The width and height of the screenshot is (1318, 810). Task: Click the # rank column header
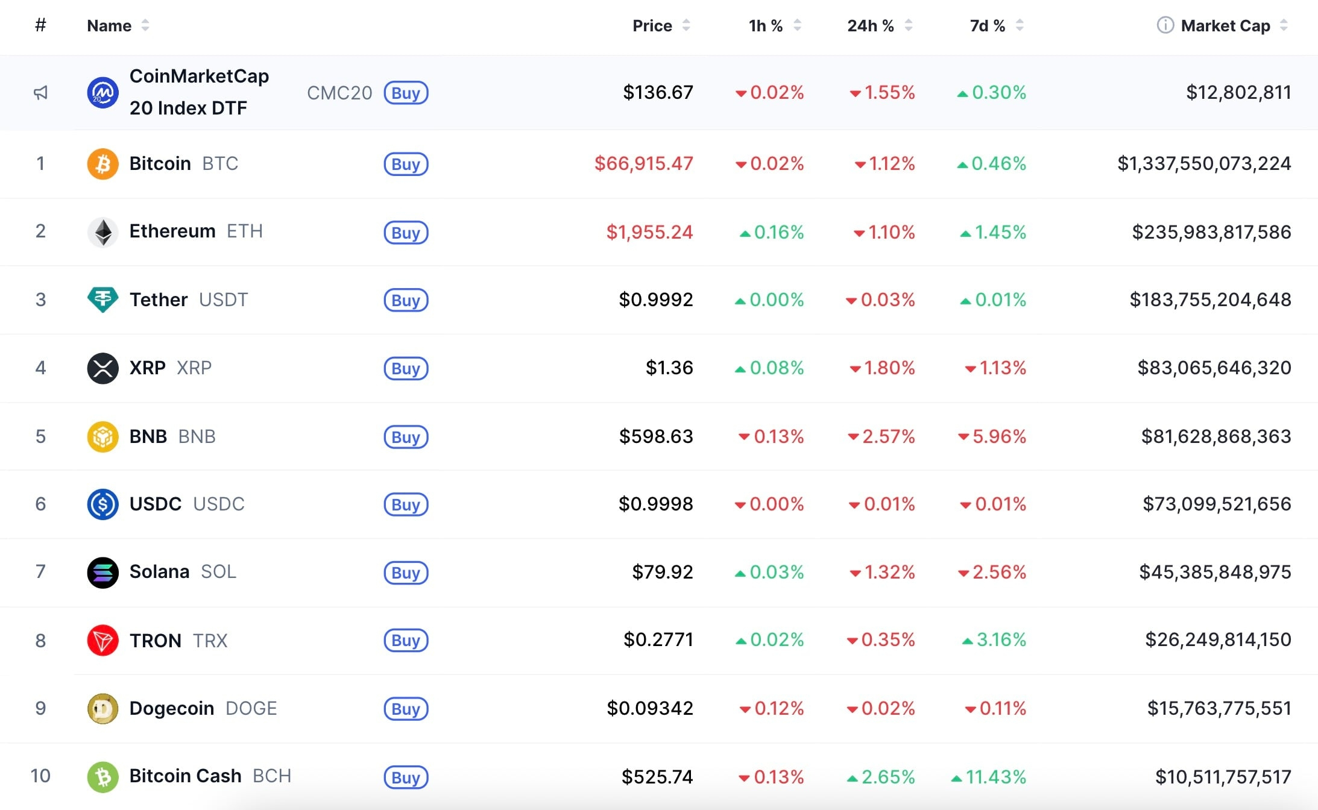click(x=40, y=25)
